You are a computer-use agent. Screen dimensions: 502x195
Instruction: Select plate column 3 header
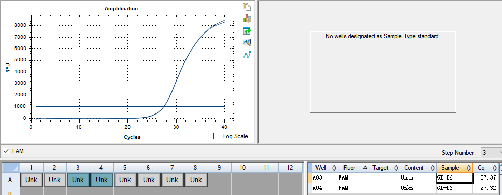[78, 168]
